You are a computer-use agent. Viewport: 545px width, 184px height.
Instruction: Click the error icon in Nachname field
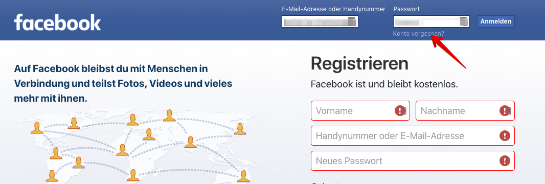505,111
